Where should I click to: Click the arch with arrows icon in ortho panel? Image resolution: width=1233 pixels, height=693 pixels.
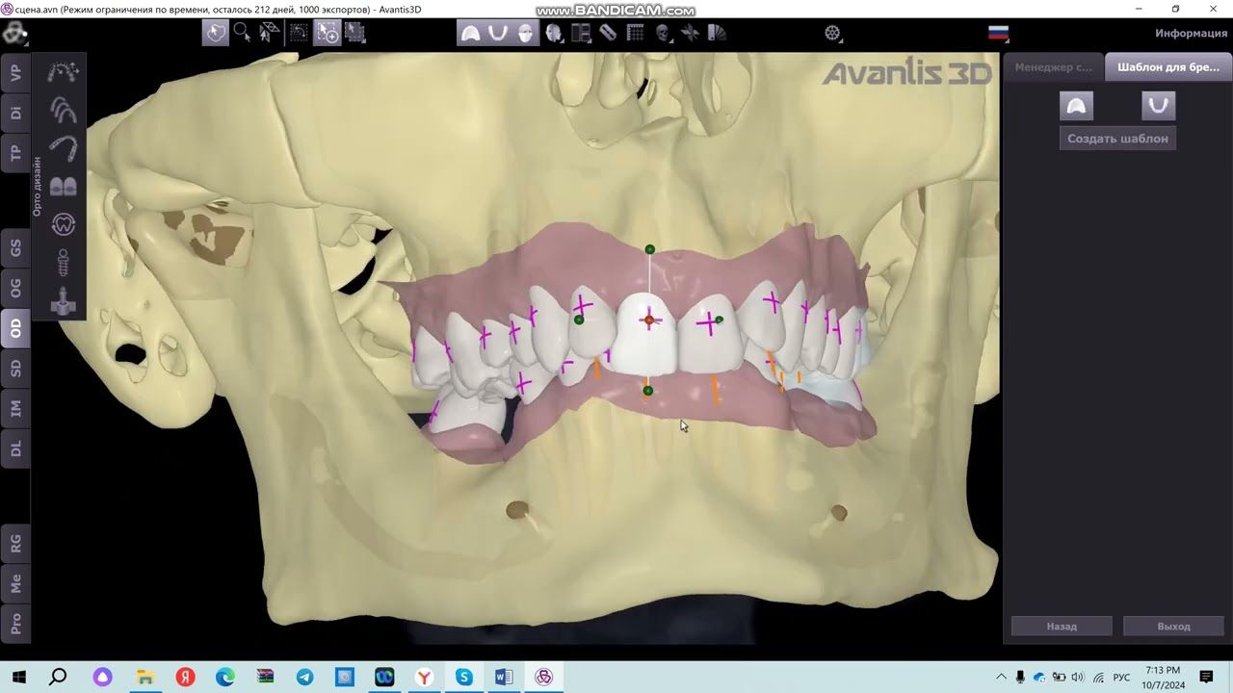63,71
